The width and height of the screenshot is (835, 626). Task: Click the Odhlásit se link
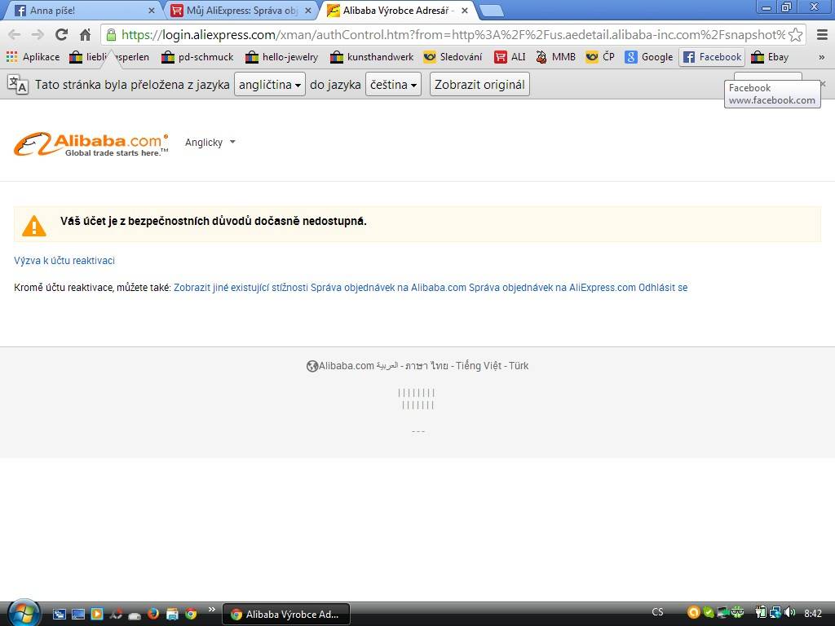pos(663,288)
